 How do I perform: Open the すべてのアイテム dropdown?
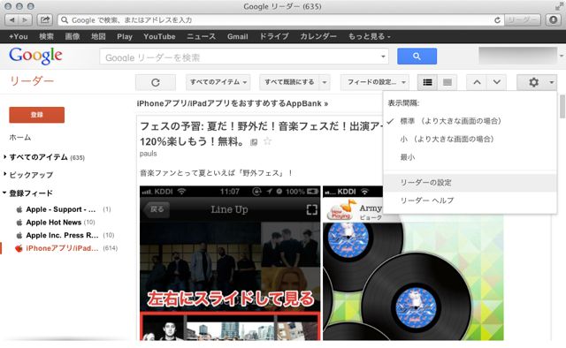click(x=218, y=82)
